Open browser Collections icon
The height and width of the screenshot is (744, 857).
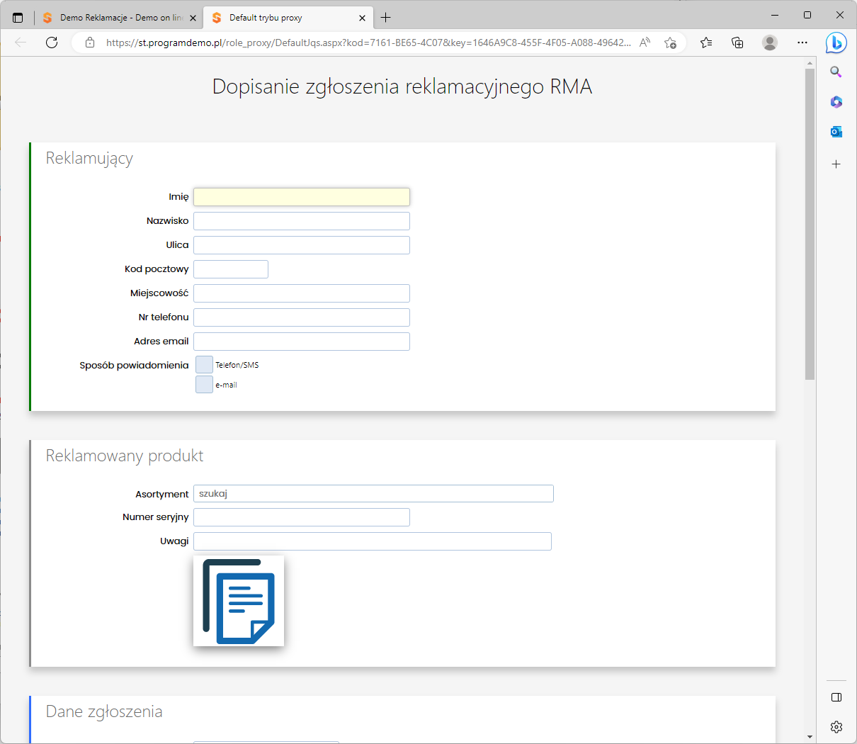(737, 43)
